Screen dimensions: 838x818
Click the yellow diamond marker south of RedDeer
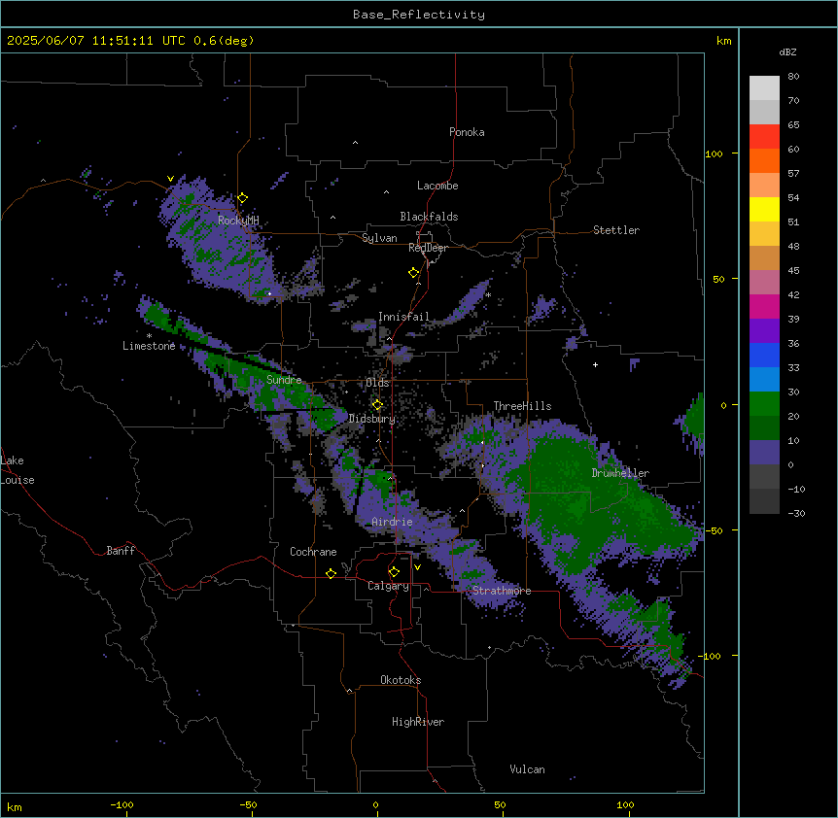coord(414,273)
